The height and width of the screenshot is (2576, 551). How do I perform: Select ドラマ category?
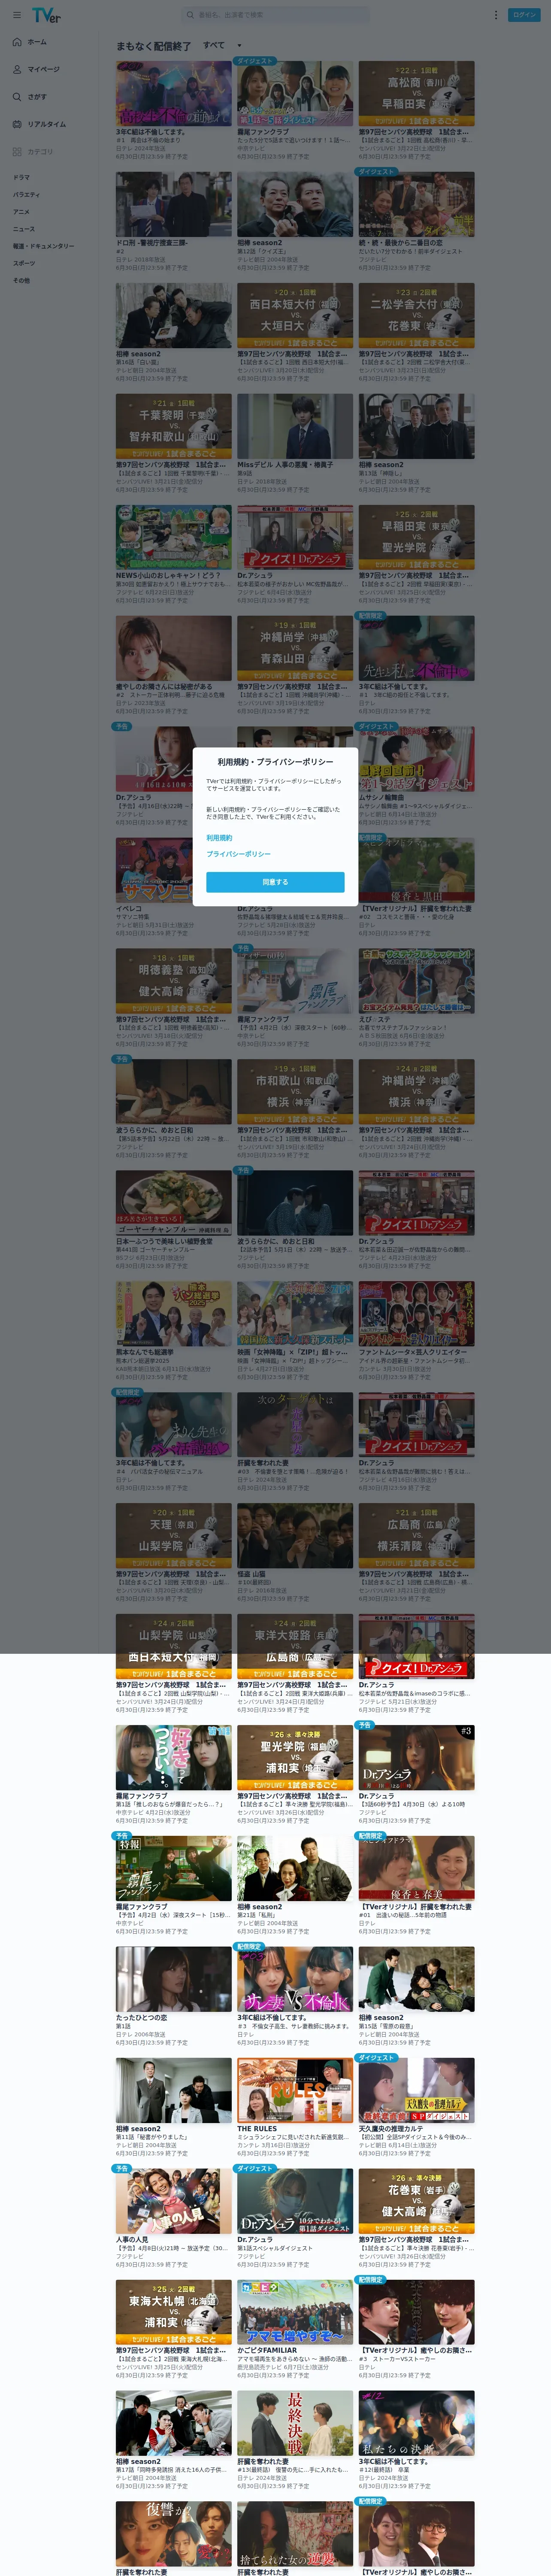(21, 177)
